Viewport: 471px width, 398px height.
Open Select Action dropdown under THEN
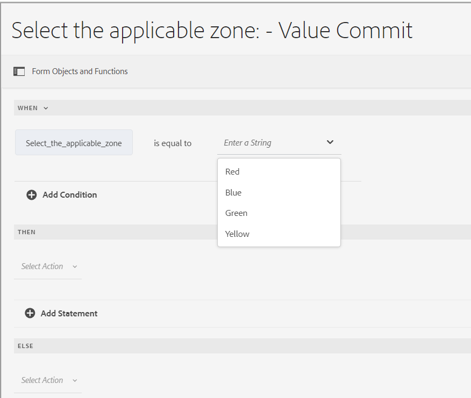point(49,266)
